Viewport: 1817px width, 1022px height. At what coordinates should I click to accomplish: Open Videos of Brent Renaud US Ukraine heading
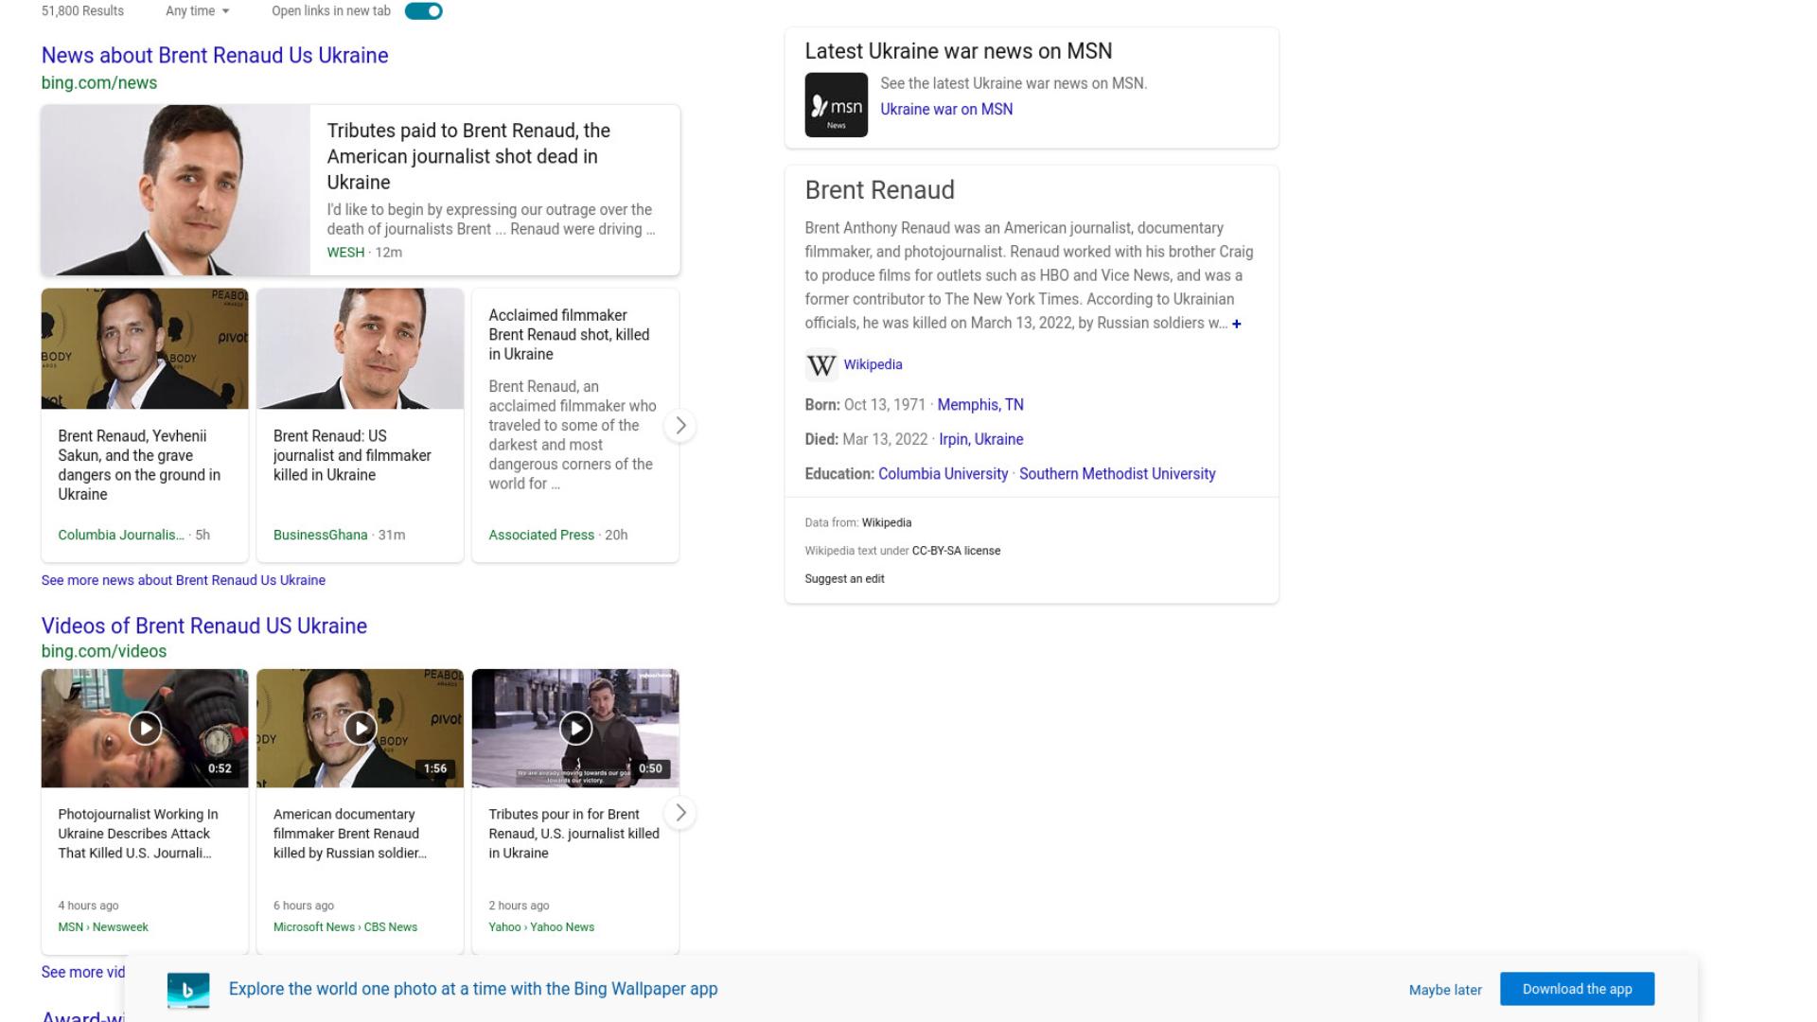point(204,626)
